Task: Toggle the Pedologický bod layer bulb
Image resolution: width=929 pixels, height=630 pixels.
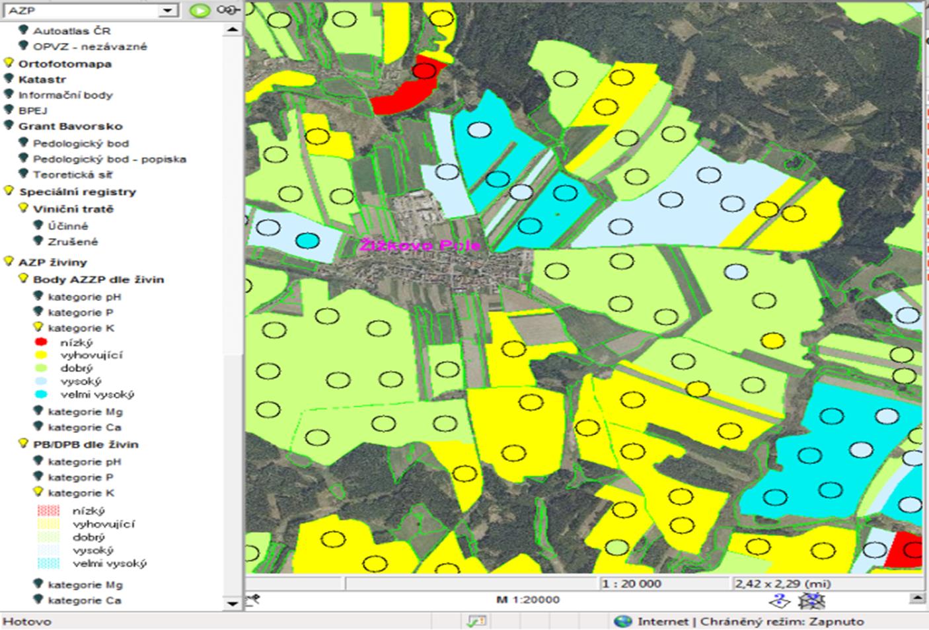Action: pos(23,142)
